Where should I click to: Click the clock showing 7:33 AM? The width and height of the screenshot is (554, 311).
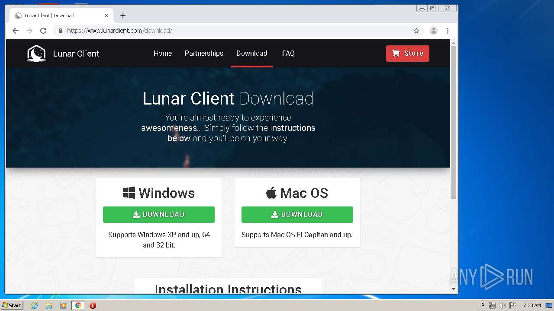point(532,305)
